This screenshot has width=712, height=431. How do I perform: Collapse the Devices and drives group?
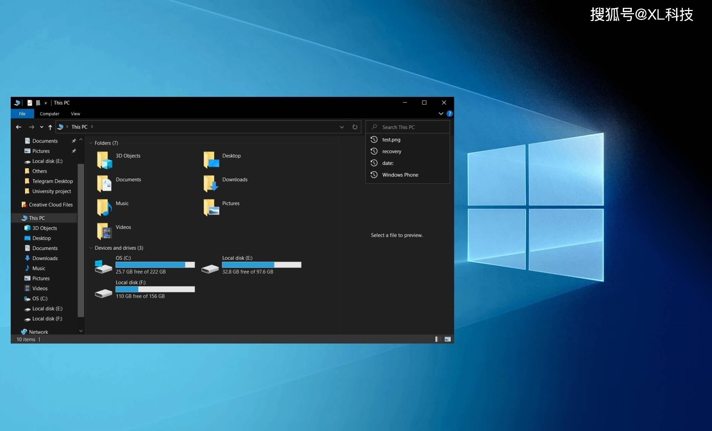click(91, 248)
